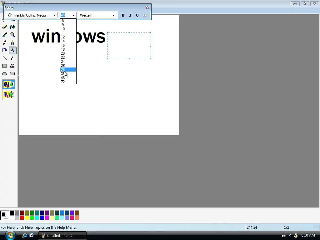Pick the light gray color swatch
Screen dimensions: 320x240
pos(17,218)
